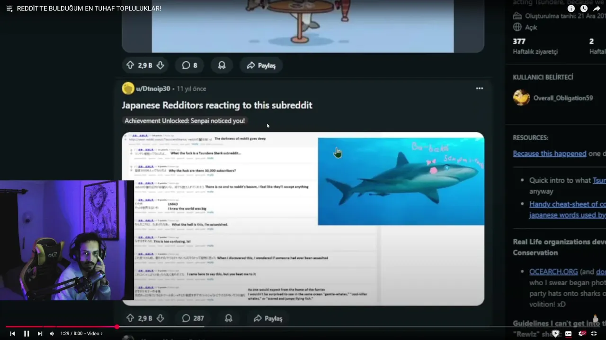Open the 'Video' chapter label chevron
The width and height of the screenshot is (606, 340).
[94, 333]
